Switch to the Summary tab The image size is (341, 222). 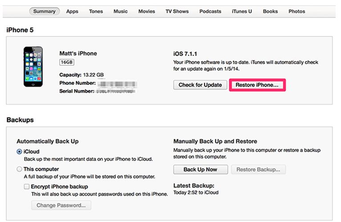coord(45,11)
